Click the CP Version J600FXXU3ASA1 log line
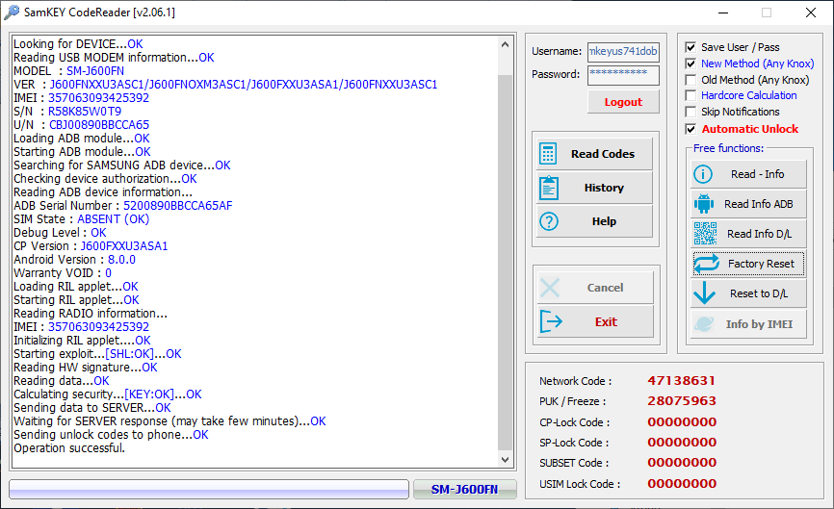The height and width of the screenshot is (509, 834). pos(91,246)
